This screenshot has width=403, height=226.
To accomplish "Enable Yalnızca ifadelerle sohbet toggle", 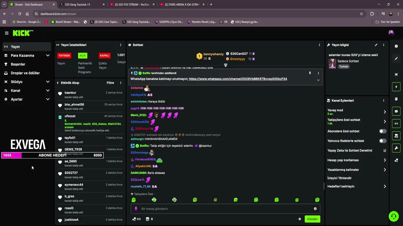I will click(383, 141).
